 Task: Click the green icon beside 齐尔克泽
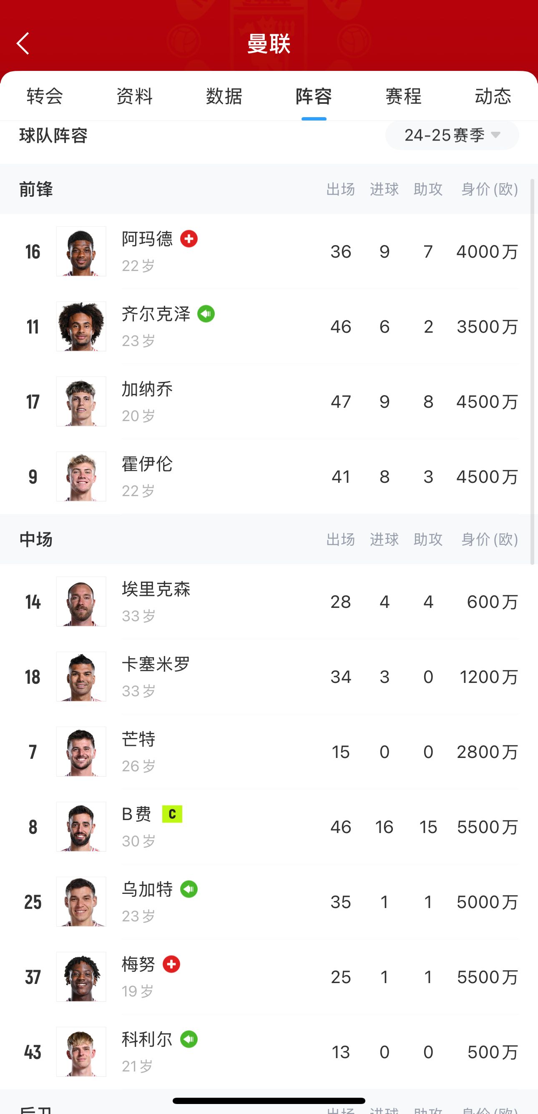click(x=206, y=314)
